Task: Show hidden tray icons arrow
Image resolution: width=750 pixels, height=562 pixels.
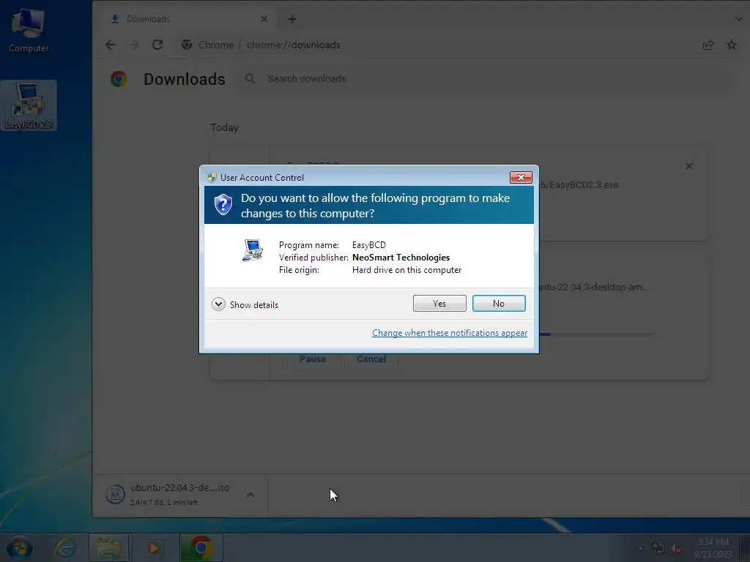Action: (x=640, y=548)
